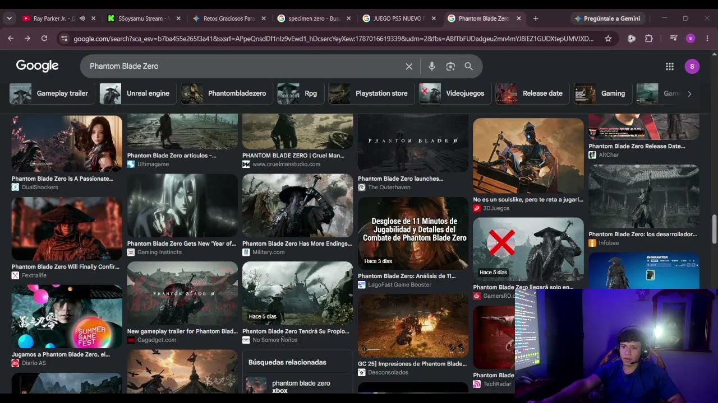Open the Gaming Instincts silver-haired character image
The width and height of the screenshot is (718, 403).
click(182, 205)
